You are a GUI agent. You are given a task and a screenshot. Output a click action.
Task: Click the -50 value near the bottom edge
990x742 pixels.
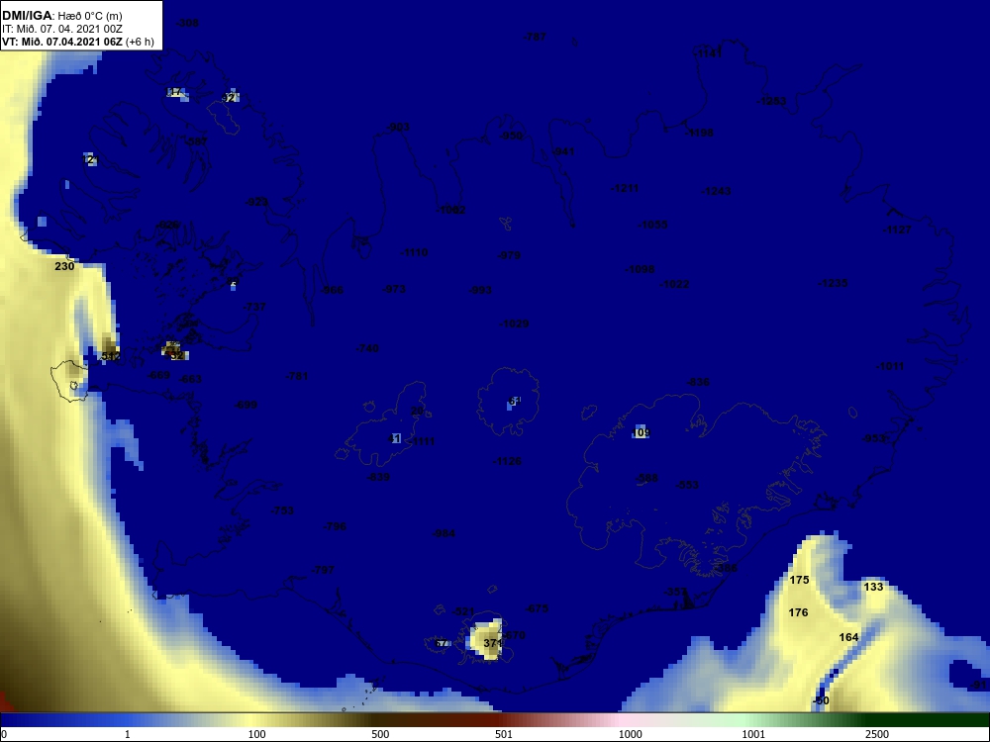[821, 701]
